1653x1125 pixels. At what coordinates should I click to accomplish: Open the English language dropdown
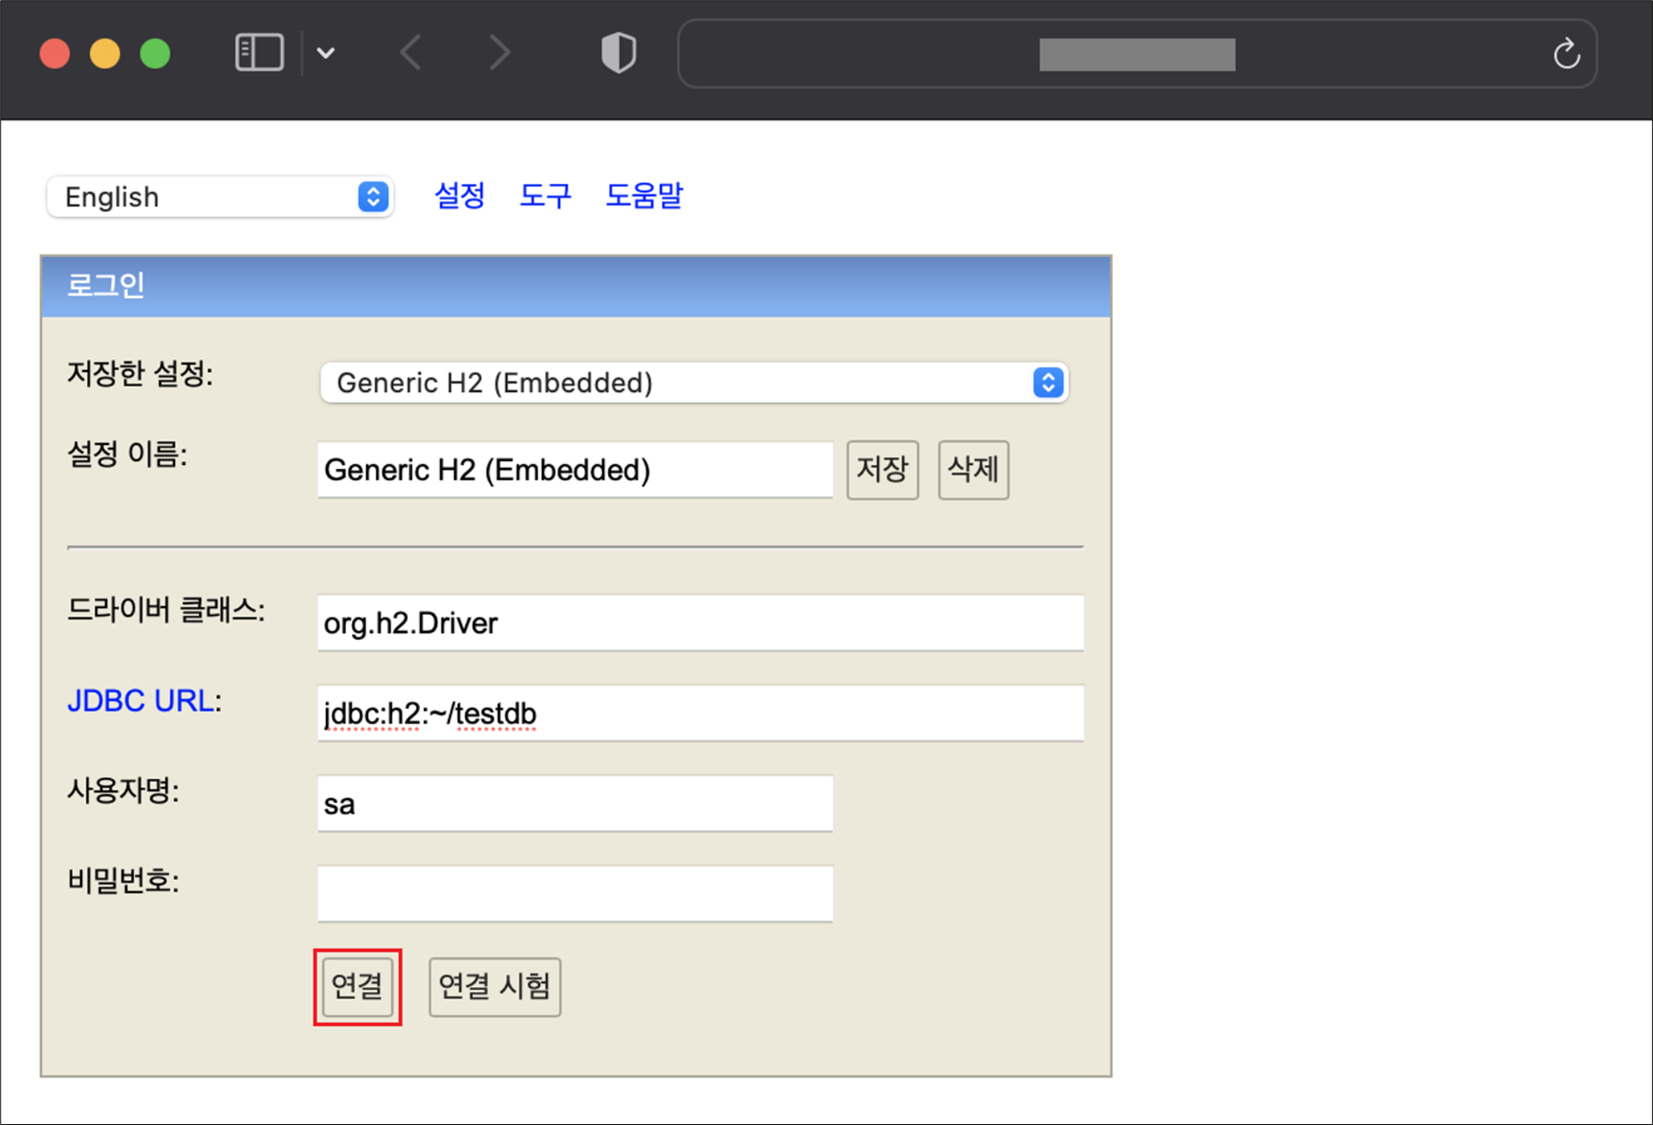click(219, 197)
